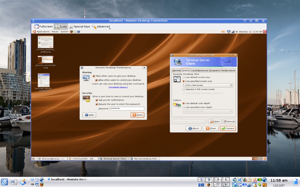
Task: Click the Password input field
Action: 127,109
